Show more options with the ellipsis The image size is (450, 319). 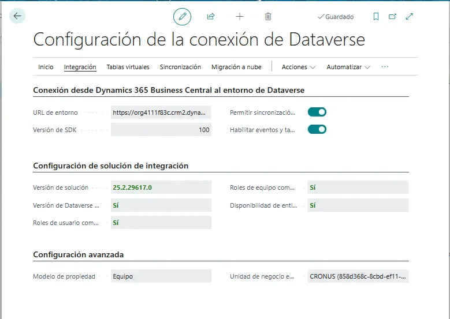[385, 67]
